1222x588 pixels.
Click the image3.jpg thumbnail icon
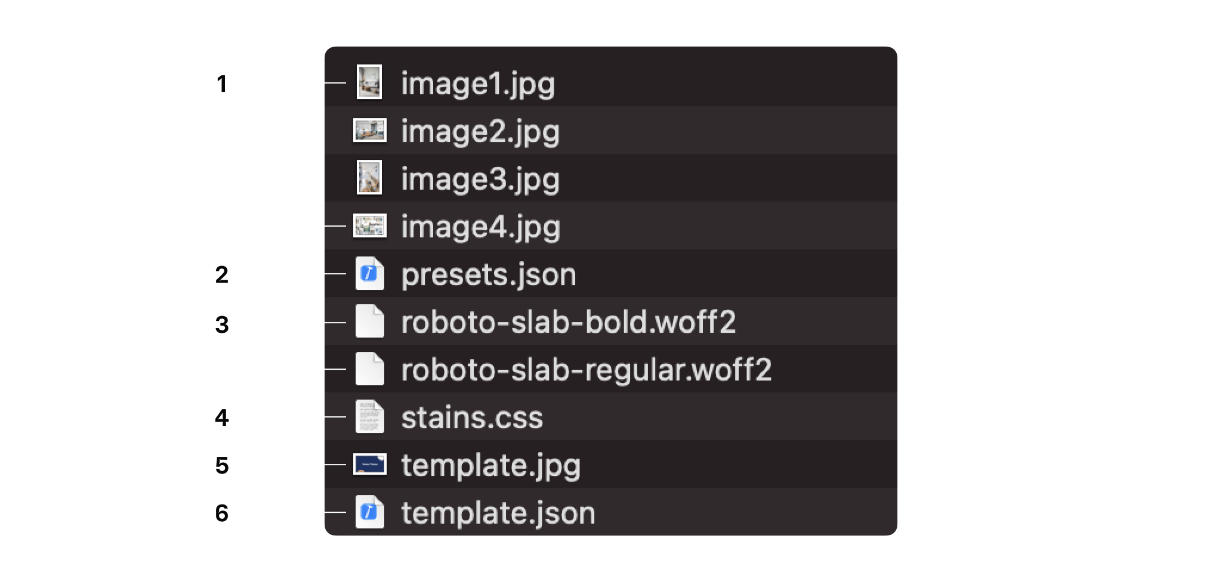pos(369,178)
